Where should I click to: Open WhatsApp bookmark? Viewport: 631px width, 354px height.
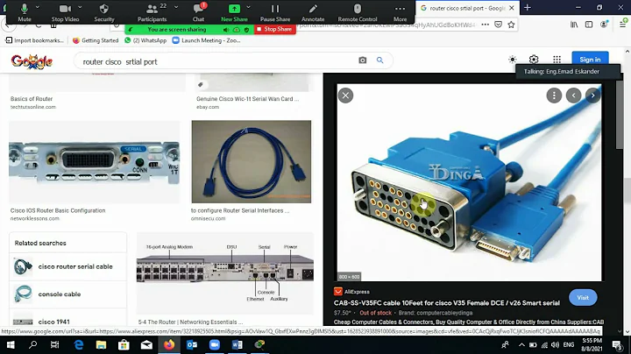145,40
